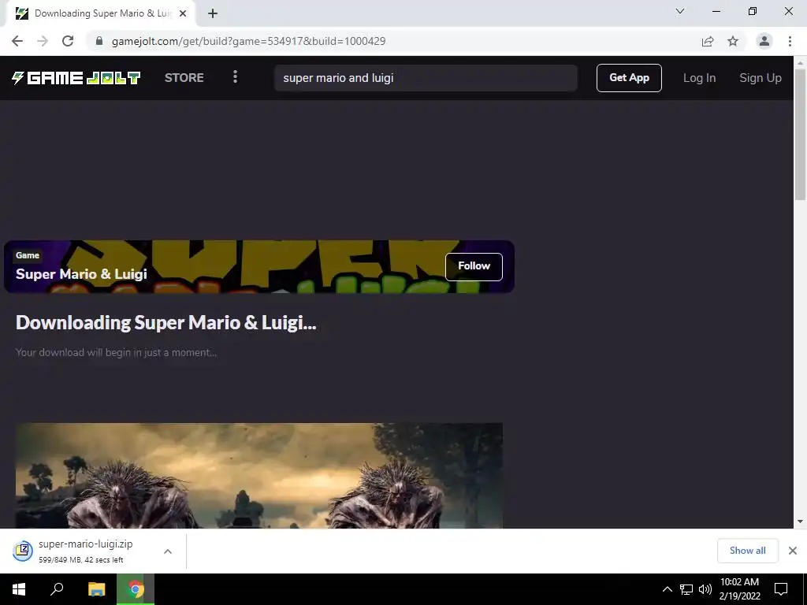The image size is (807, 605).
Task: Open the Chrome profile avatar
Action: [x=764, y=41]
